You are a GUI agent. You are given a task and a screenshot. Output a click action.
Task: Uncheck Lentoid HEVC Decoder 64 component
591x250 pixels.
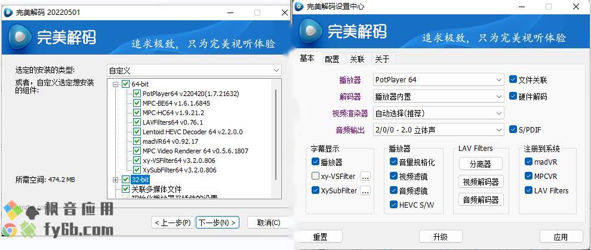(137, 132)
